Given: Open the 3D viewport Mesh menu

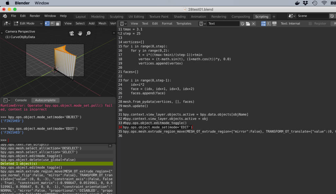Looking at the screenshot, I should coord(102,24).
